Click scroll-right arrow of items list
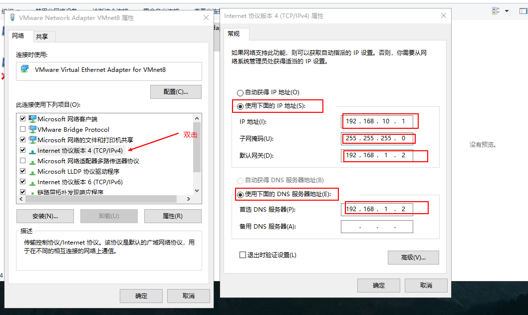The height and width of the screenshot is (315, 528). (189, 199)
